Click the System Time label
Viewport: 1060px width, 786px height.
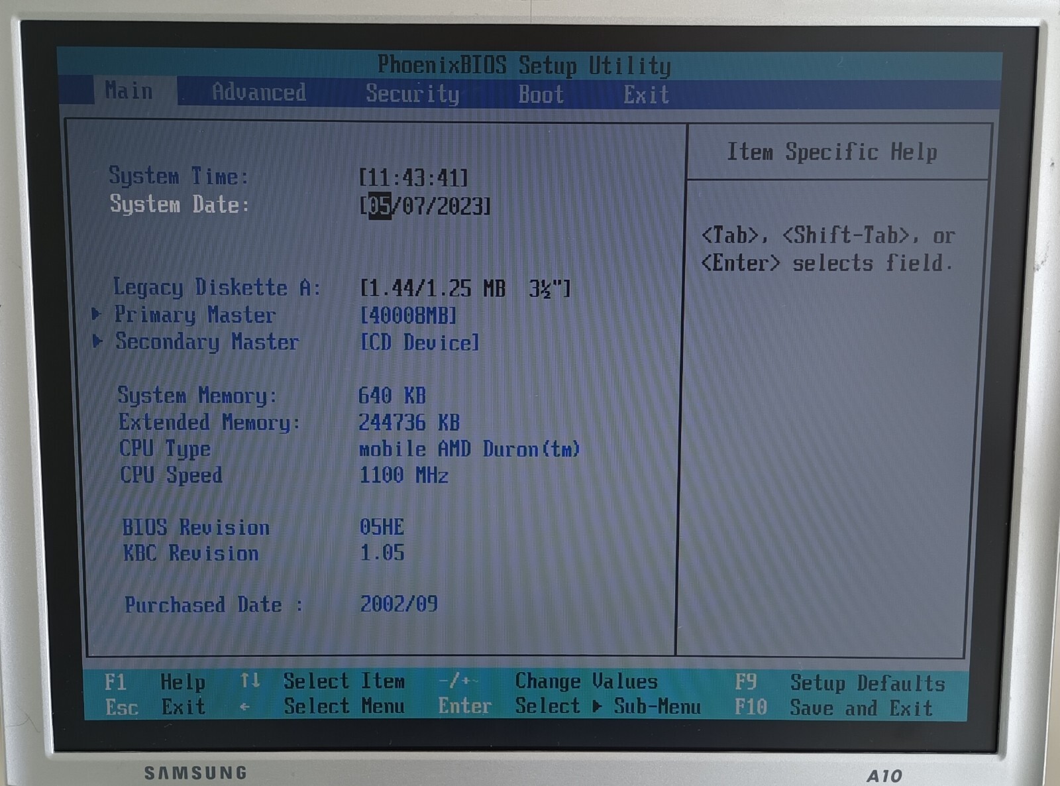179,176
